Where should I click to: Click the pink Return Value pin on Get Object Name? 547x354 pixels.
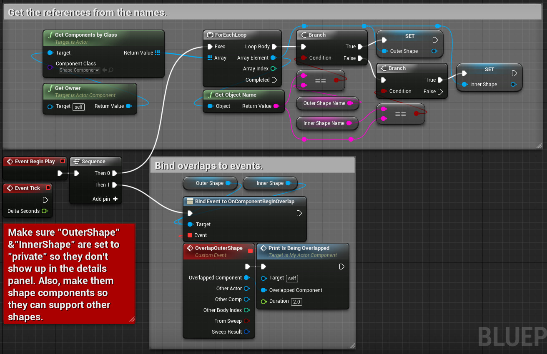276,106
